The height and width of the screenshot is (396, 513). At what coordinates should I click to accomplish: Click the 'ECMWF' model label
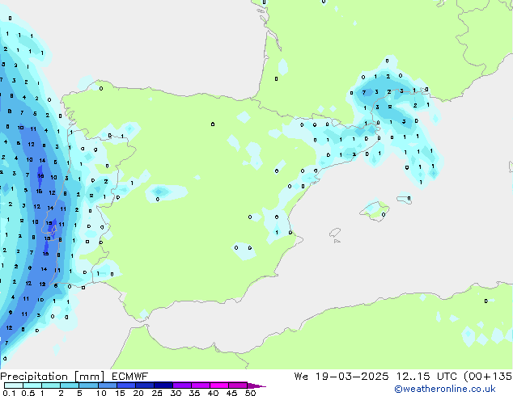click(130, 377)
